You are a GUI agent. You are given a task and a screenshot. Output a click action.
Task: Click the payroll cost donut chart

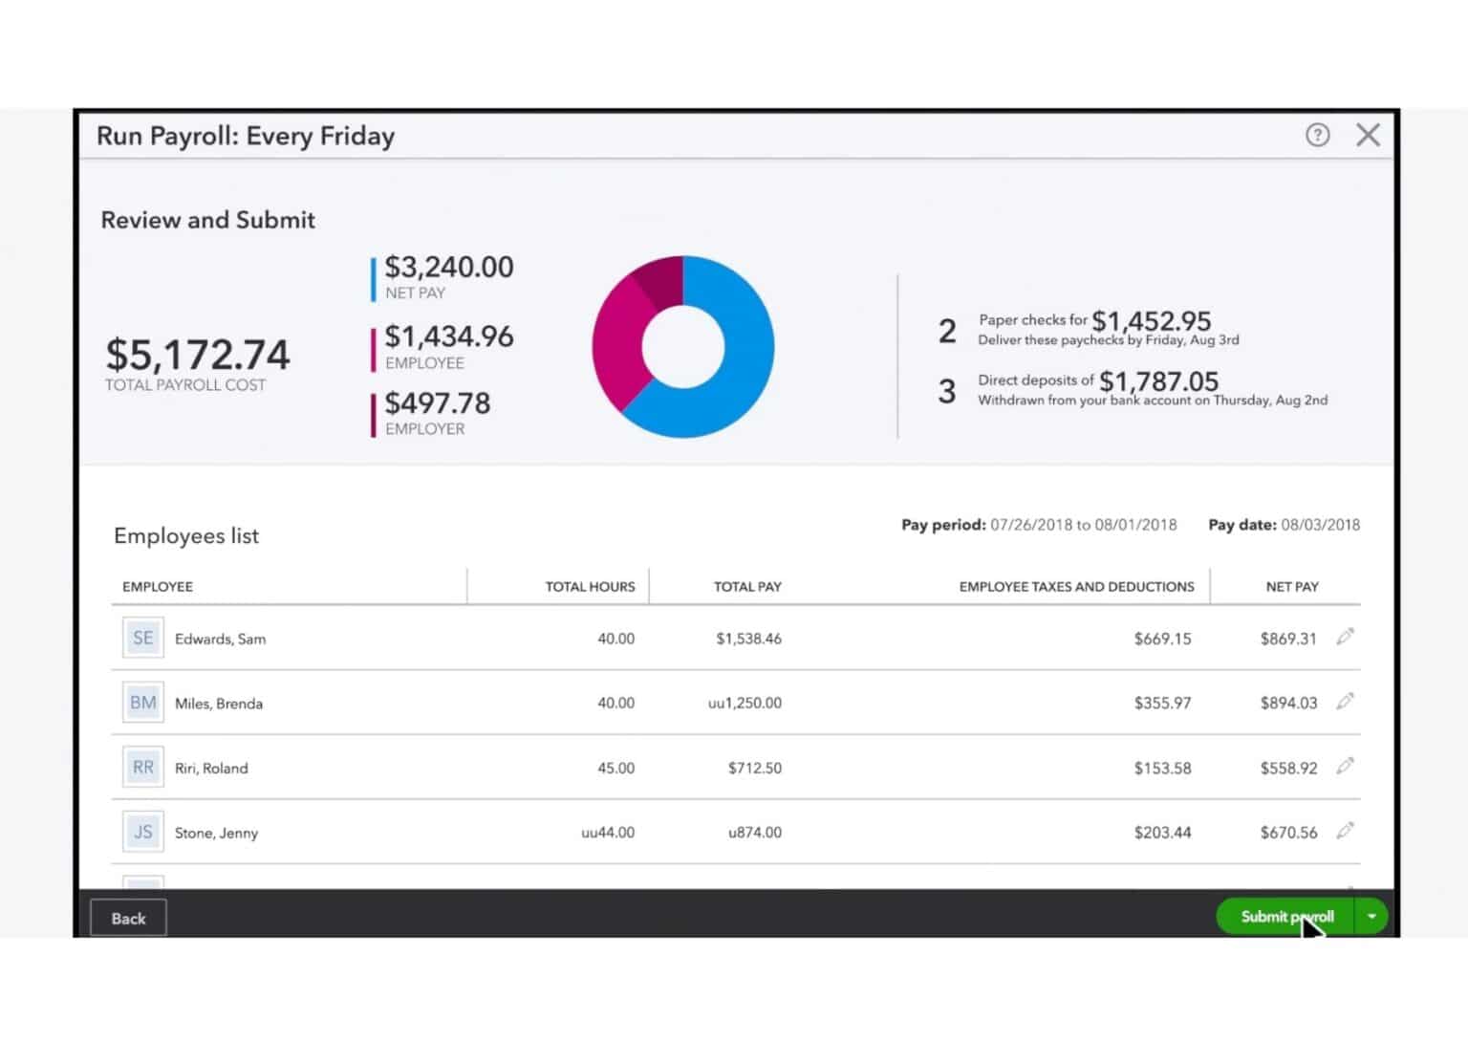click(x=683, y=346)
